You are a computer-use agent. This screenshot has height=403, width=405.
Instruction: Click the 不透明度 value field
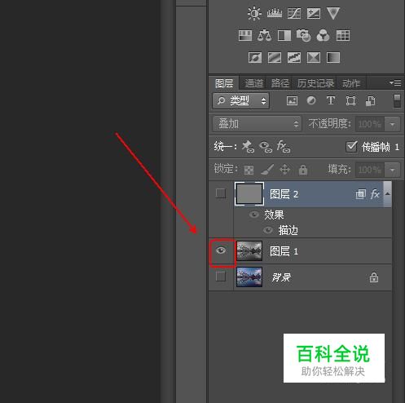tap(370, 124)
